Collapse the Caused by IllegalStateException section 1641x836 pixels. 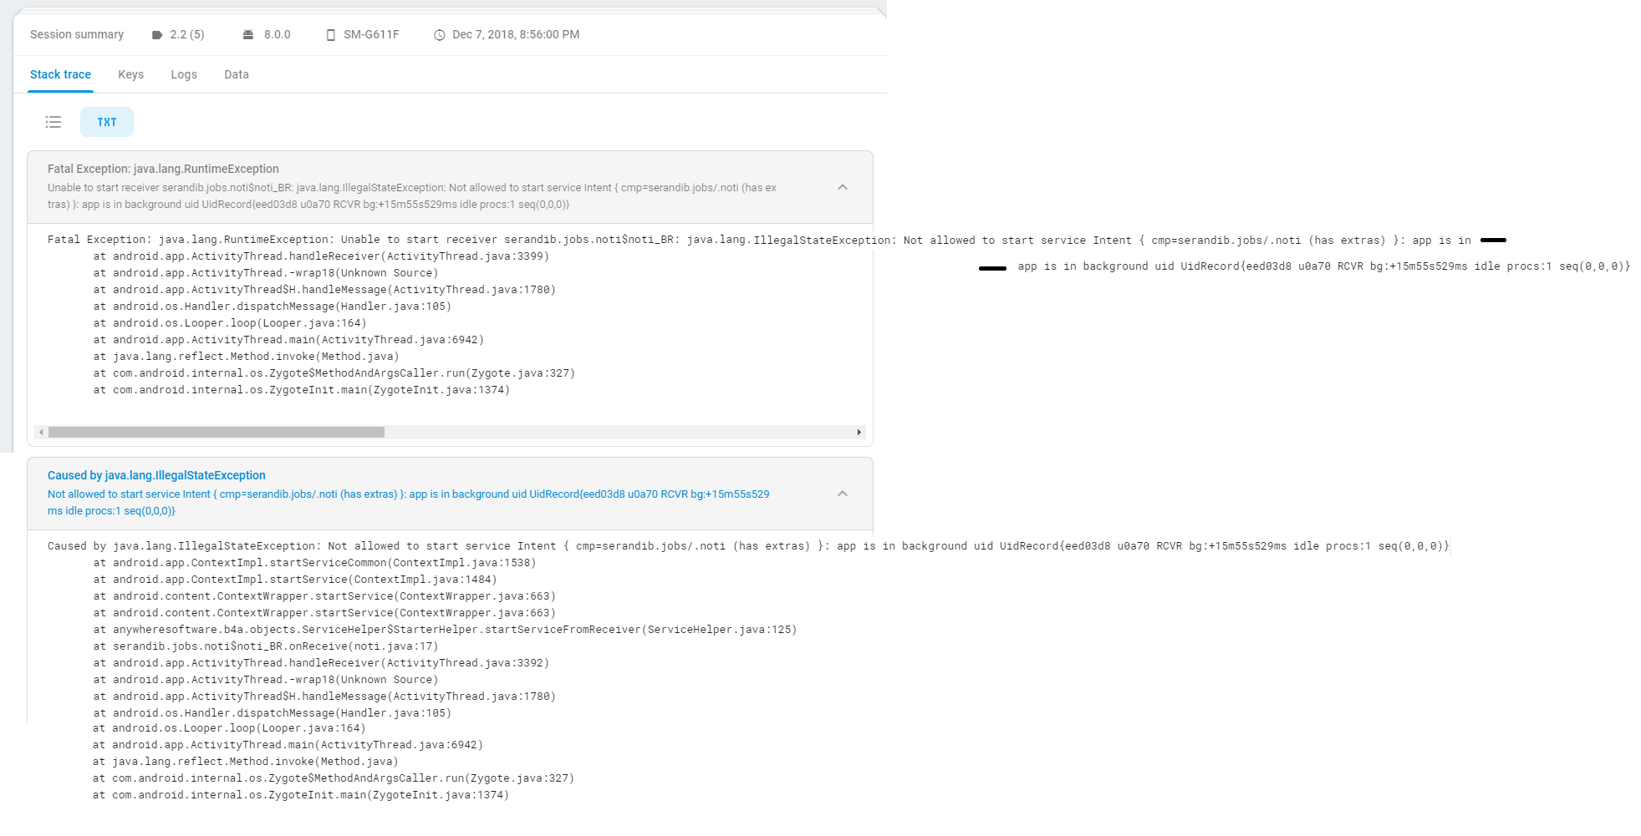pos(843,494)
